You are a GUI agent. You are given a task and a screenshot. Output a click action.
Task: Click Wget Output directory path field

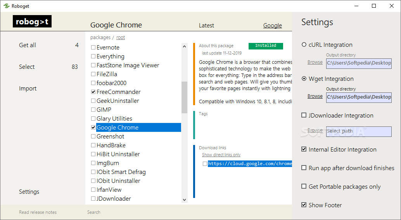point(359,97)
